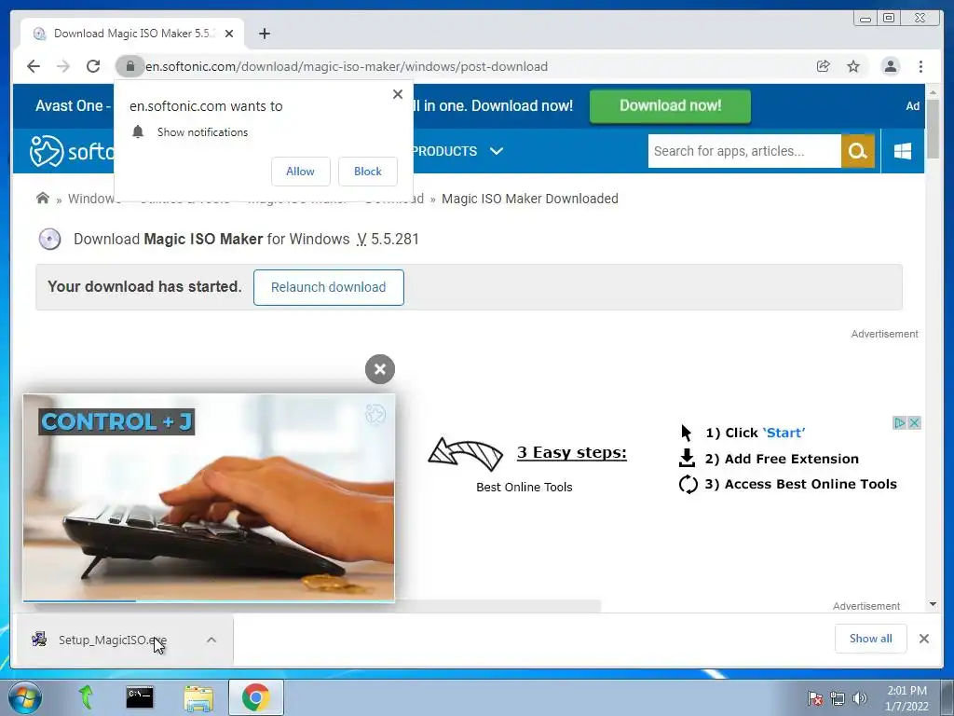Share this page using the share icon
954x716 pixels.
[824, 66]
